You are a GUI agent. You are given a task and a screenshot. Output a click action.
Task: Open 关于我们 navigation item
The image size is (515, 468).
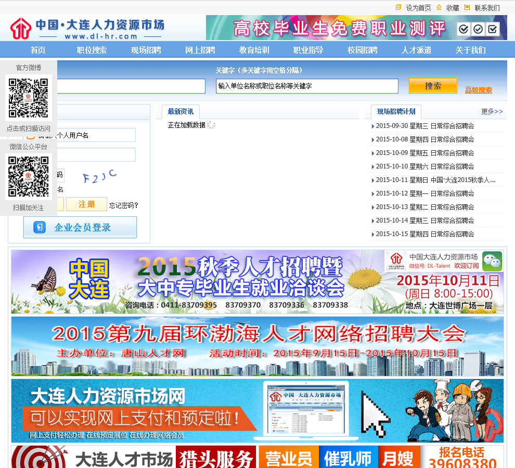(x=470, y=50)
